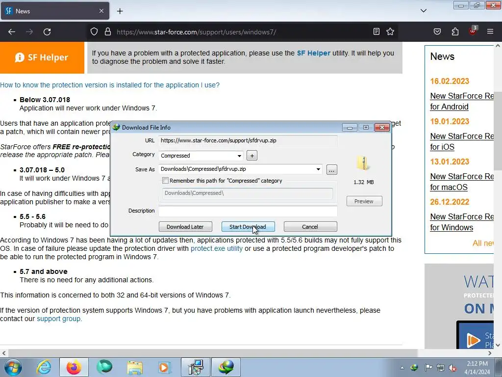Click the right scroll arrow at page bottom
Screen dimensions: 502x377
coord(490,353)
